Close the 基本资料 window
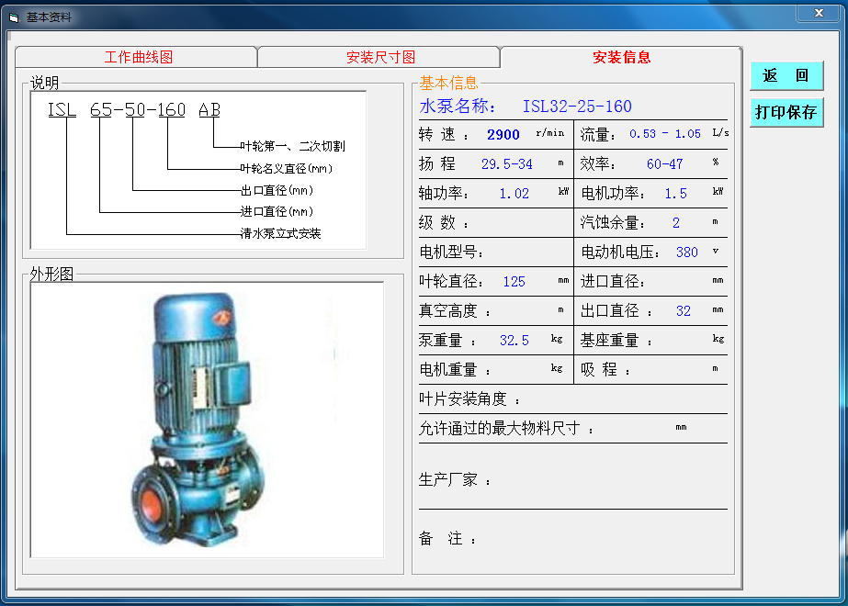The image size is (848, 606). (819, 13)
